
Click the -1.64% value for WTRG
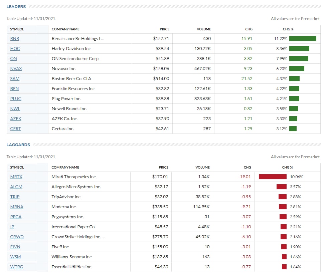coord(295,267)
